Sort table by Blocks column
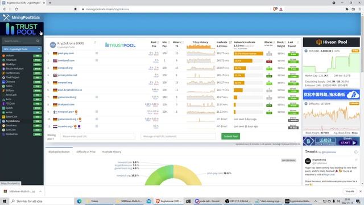The image size is (364, 205). (x=274, y=42)
